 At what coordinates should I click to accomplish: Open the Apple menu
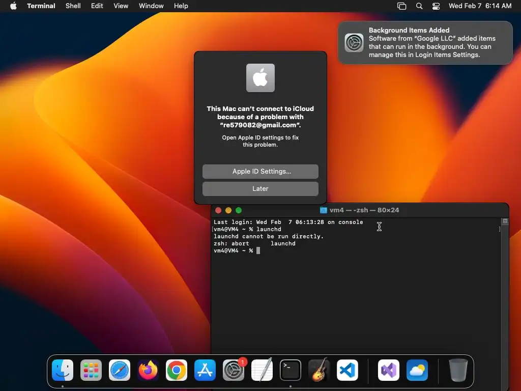(13, 6)
